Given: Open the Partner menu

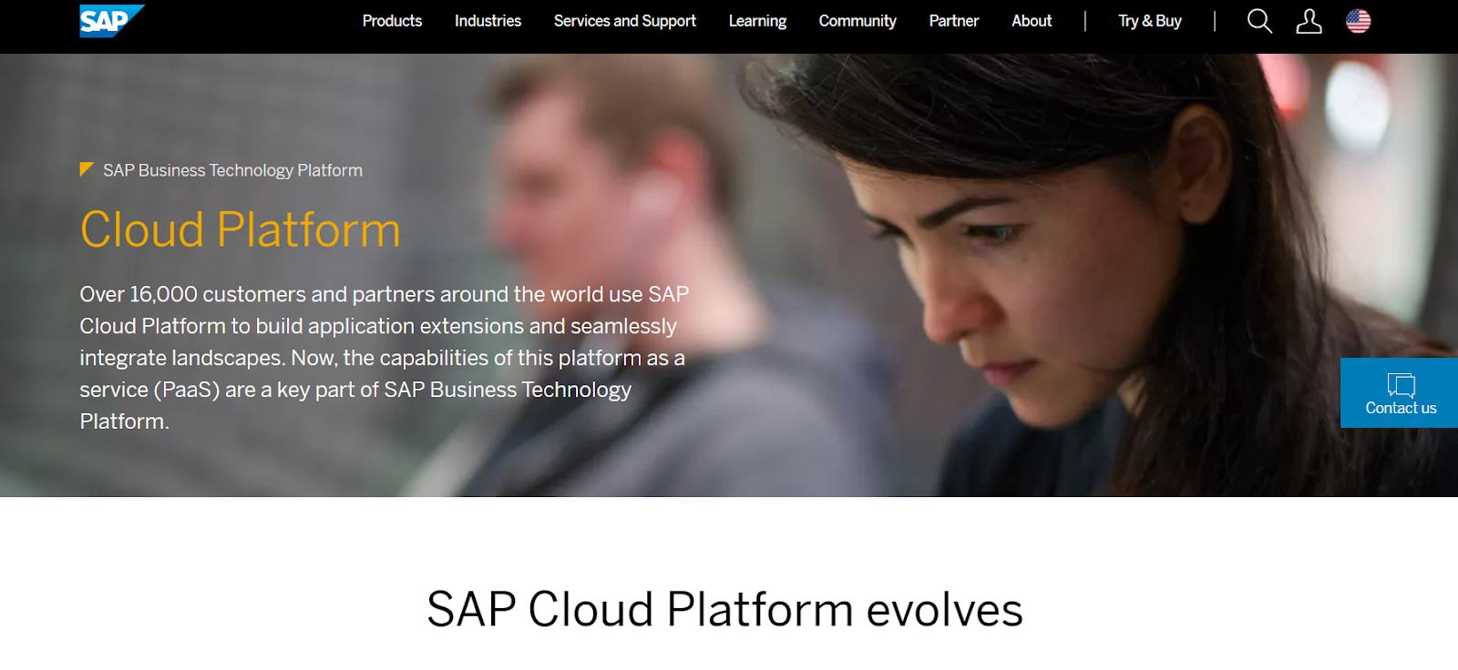Looking at the screenshot, I should coord(953,21).
